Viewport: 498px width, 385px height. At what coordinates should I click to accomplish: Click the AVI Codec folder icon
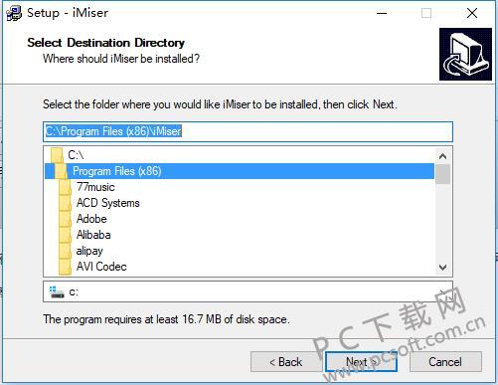point(65,267)
